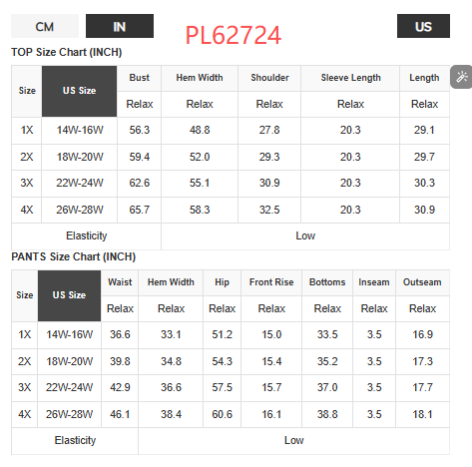
Task: Click the 29.7 length value
Action: 424,157
